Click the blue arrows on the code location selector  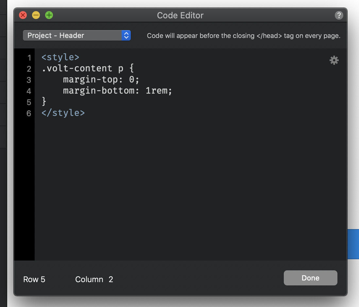pyautogui.click(x=126, y=35)
